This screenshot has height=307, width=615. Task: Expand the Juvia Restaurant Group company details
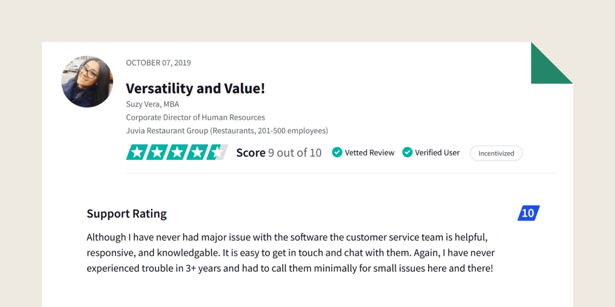pos(227,131)
